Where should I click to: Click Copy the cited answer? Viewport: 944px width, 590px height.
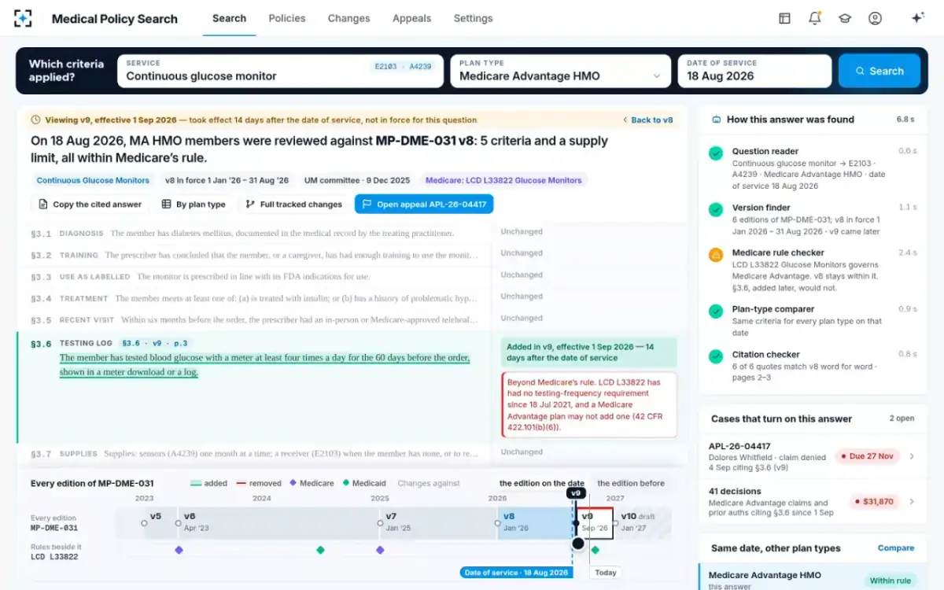coord(90,205)
